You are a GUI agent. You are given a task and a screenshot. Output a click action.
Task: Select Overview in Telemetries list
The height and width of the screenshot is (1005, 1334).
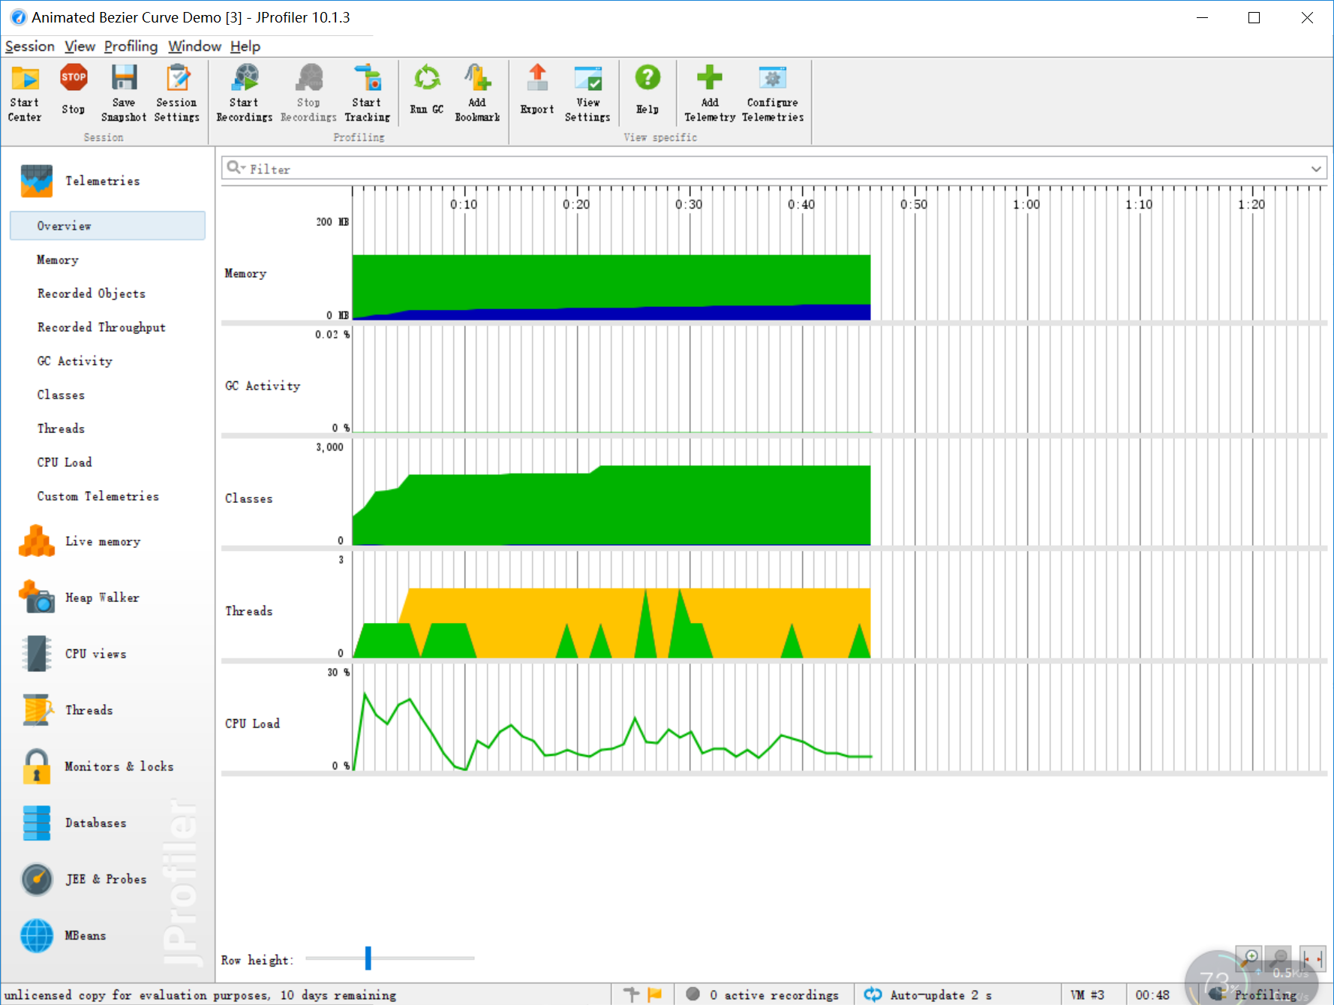pos(107,226)
